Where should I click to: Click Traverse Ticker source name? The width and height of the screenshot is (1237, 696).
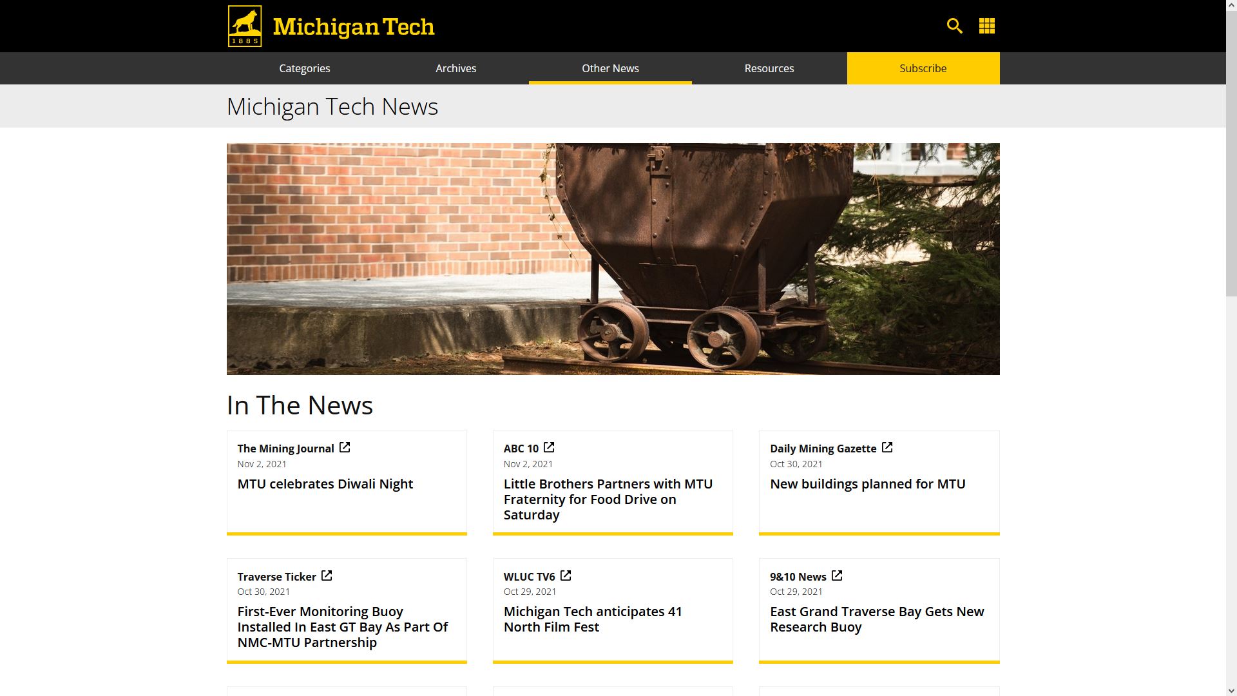click(276, 577)
